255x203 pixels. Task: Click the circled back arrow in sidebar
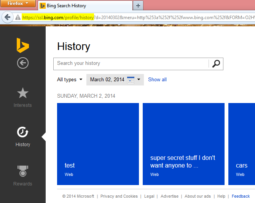(23, 63)
